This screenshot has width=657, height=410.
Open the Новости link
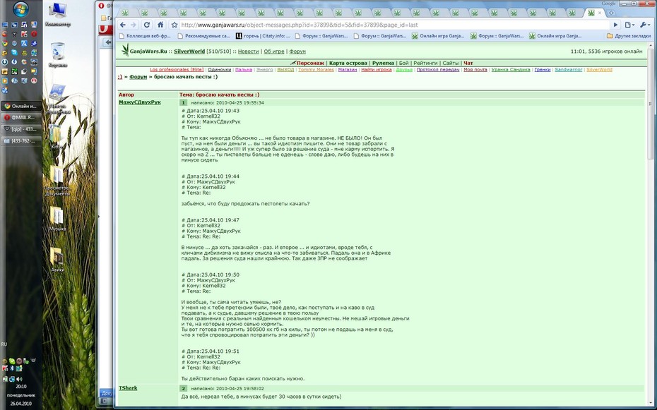tap(248, 52)
